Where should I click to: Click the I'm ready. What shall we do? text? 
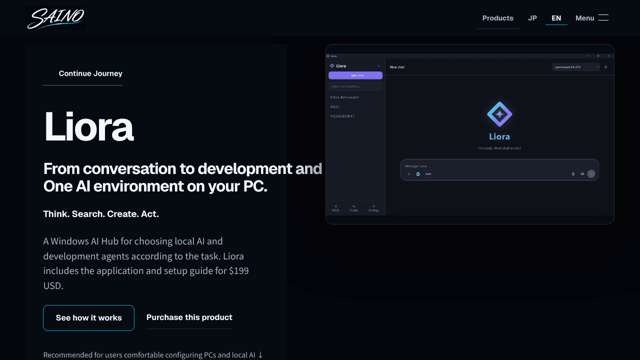click(499, 148)
